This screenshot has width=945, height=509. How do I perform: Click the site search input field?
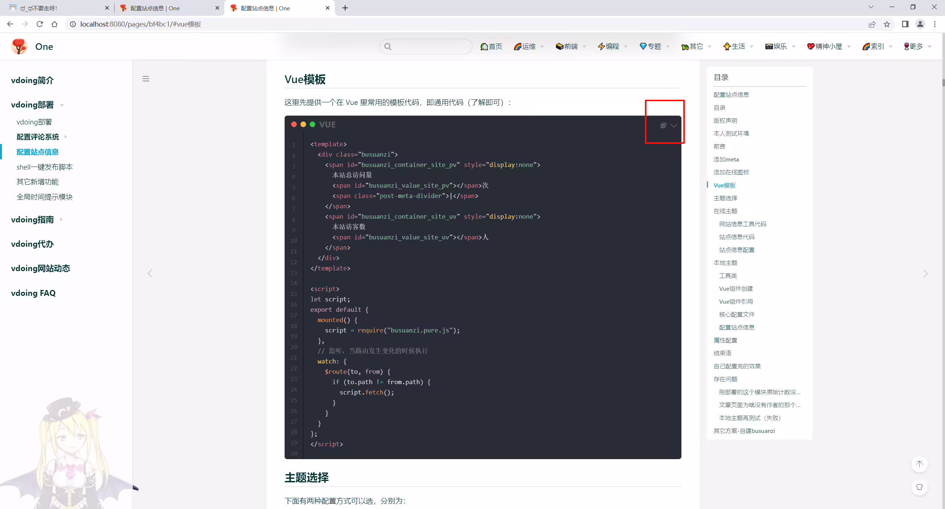tap(426, 47)
